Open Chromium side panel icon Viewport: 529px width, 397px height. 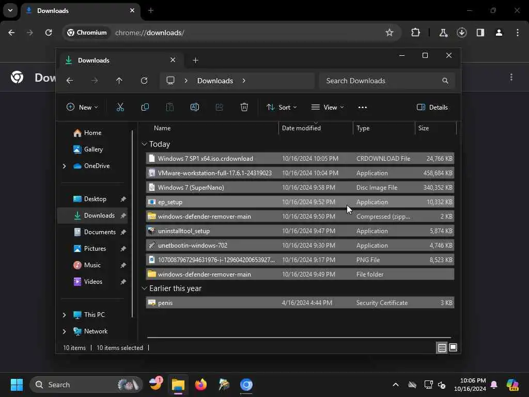point(480,33)
